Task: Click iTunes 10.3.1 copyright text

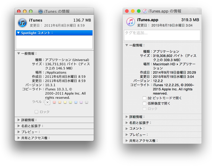Action: click(65, 93)
